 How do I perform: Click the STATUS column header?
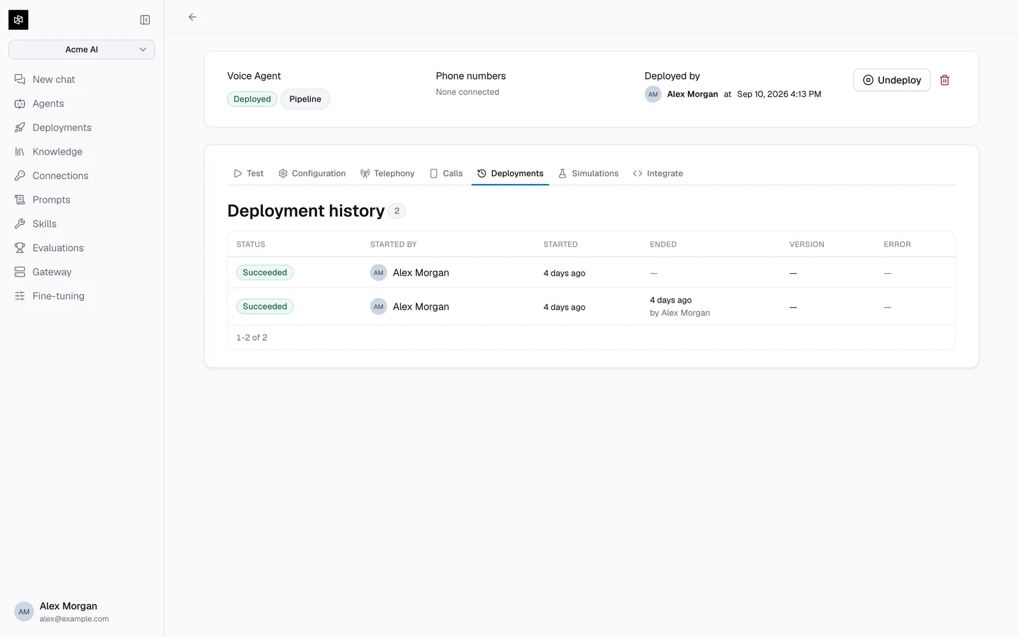click(251, 245)
